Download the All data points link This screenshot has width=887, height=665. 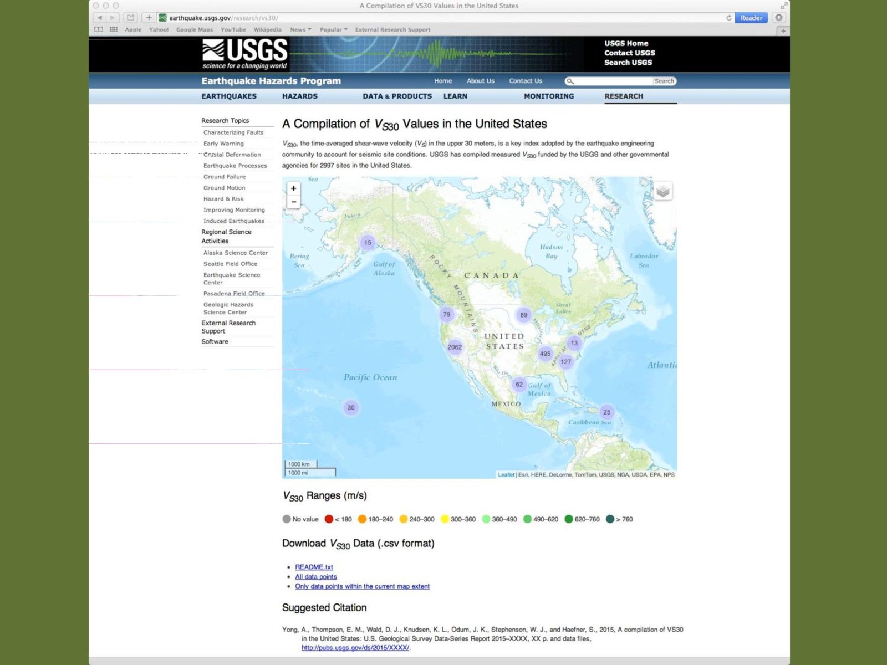click(315, 576)
